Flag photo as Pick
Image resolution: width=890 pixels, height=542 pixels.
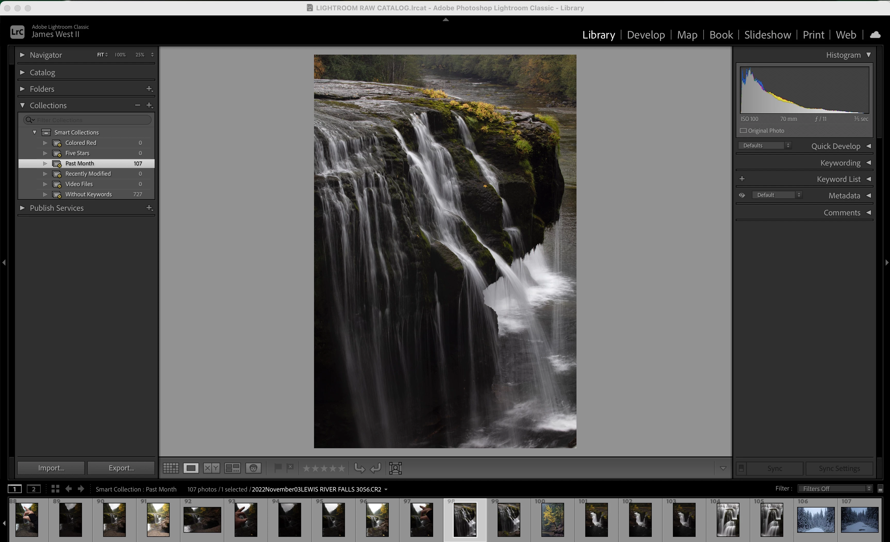pyautogui.click(x=278, y=468)
